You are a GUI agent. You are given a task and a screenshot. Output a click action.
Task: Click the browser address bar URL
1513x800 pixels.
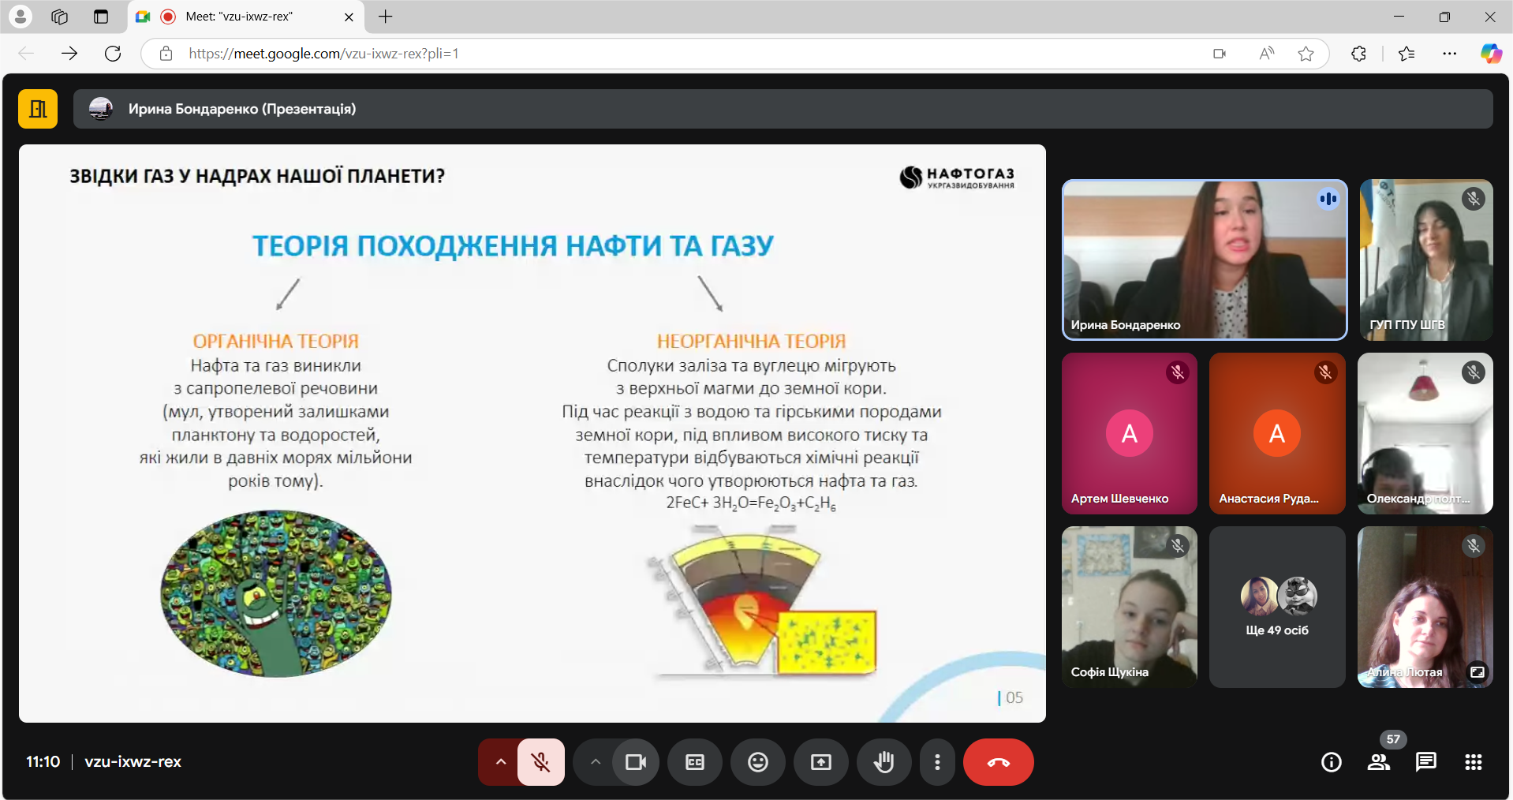pyautogui.click(x=323, y=54)
